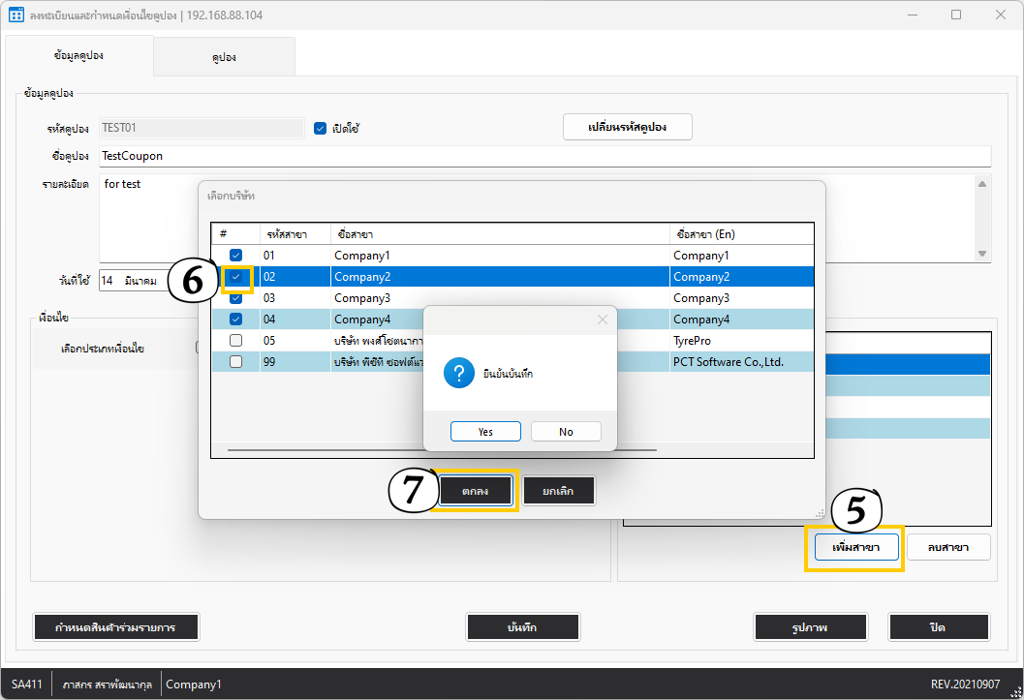Image resolution: width=1024 pixels, height=700 pixels.
Task: Click the ตกลง button
Action: [475, 491]
